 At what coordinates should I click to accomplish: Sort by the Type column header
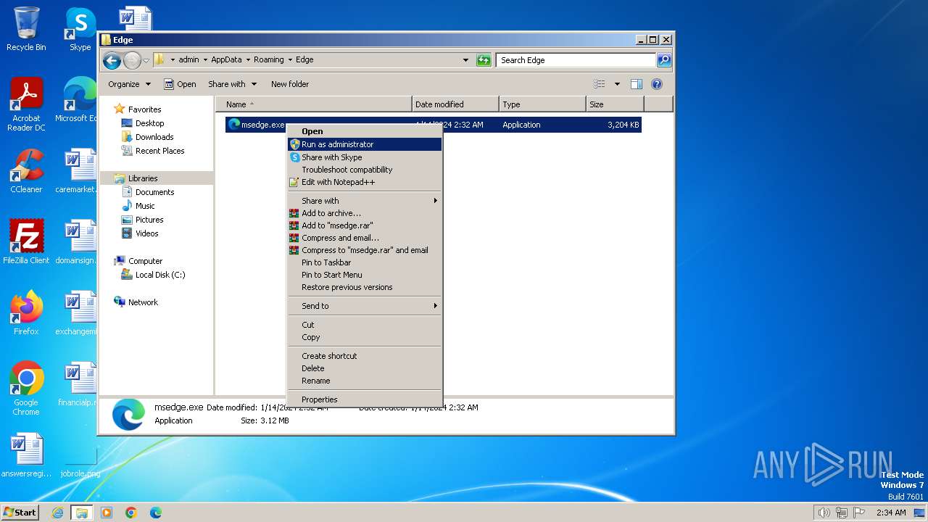click(x=542, y=104)
